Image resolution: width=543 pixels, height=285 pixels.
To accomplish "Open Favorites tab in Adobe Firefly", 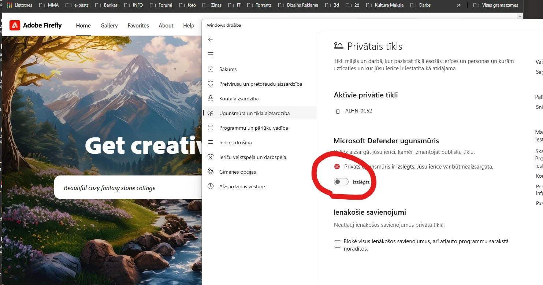I will 138,25.
